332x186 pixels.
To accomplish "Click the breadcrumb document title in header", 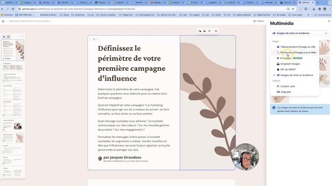I will (30, 21).
